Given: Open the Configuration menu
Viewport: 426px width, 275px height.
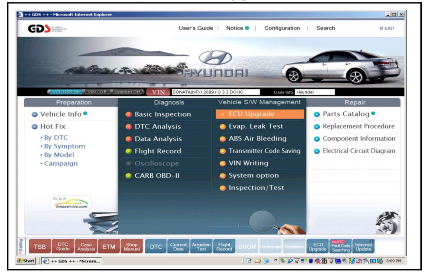Looking at the screenshot, I should (282, 28).
